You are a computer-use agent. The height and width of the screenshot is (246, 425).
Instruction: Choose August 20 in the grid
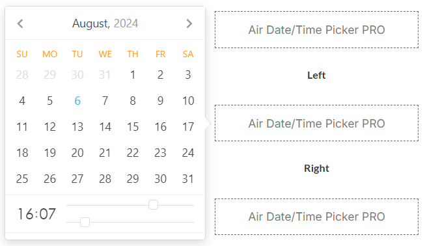tap(77, 153)
